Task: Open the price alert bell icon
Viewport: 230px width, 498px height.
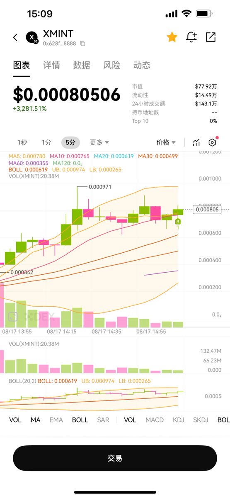Action: (x=191, y=37)
